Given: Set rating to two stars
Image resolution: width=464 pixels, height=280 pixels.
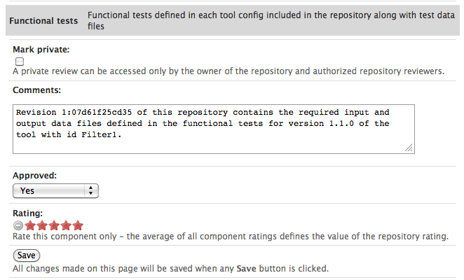Looking at the screenshot, I should 41,225.
